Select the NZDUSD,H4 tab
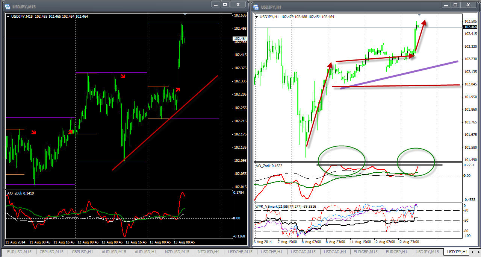The width and height of the screenshot is (481, 257). [209, 251]
